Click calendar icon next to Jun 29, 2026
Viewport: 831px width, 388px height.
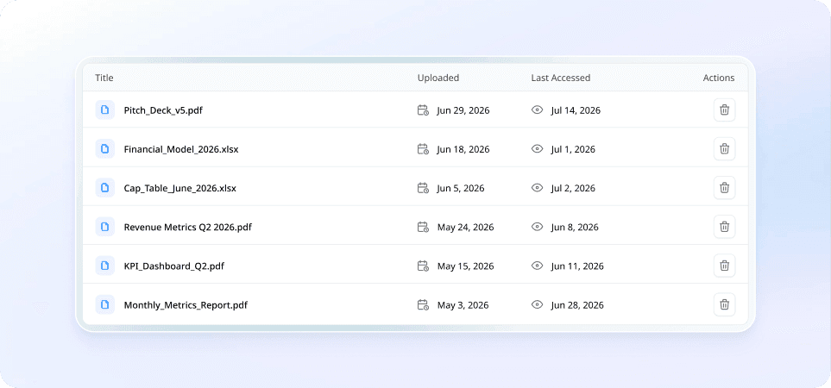click(423, 110)
